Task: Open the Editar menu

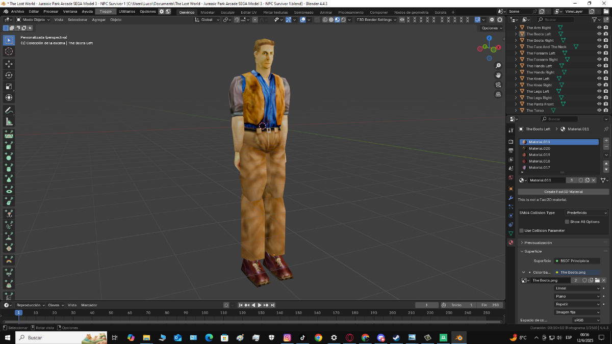Action: tap(34, 11)
